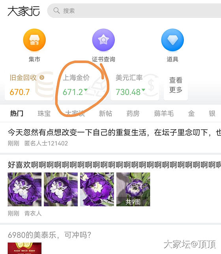The image size is (221, 254).
Task: Open the 美元汇率 exchange rate card
Action: coord(135,85)
